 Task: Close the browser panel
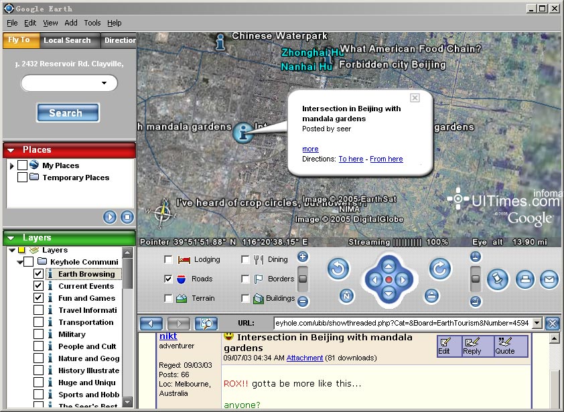(x=553, y=323)
